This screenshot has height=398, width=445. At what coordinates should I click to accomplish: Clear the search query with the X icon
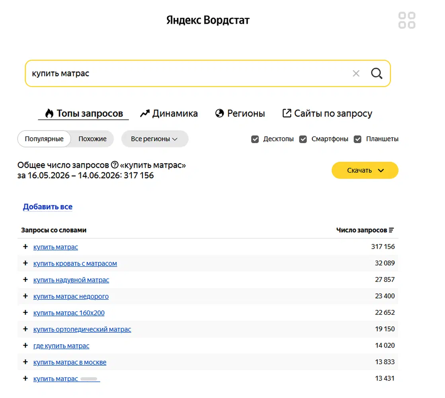(356, 74)
